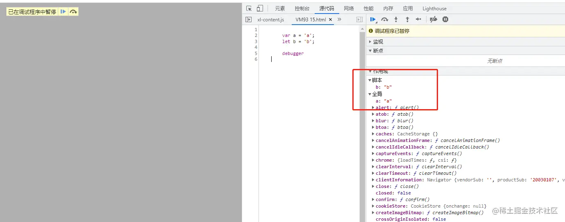The image size is (565, 222).
Task: Click the let b = 'b' line
Action: click(x=298, y=41)
